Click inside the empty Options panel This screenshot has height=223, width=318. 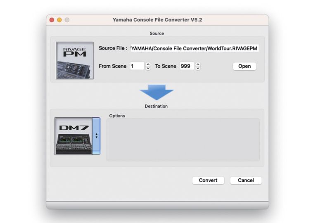(x=183, y=140)
